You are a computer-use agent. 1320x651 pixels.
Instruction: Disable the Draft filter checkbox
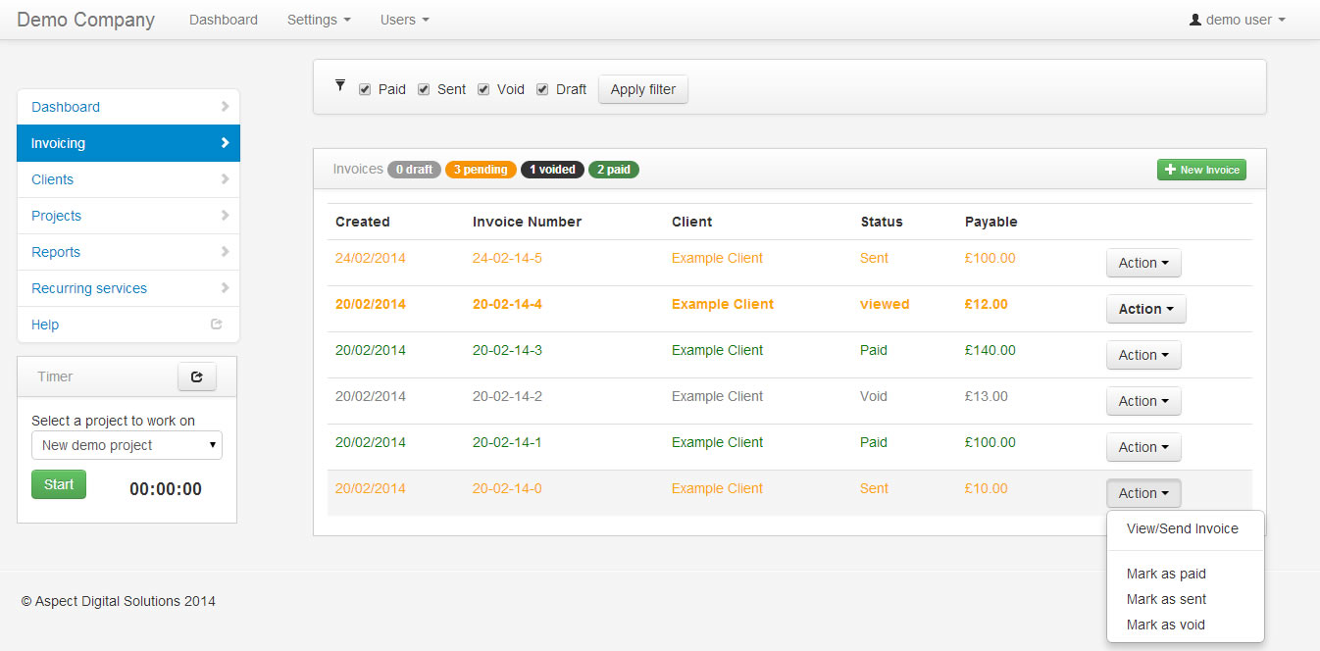tap(542, 89)
